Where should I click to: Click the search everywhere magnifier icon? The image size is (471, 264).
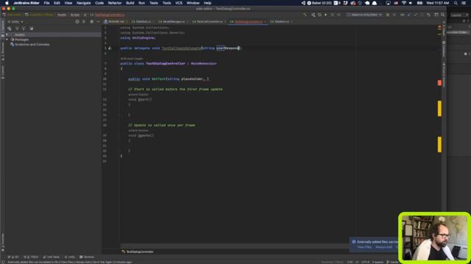pyautogui.click(x=443, y=15)
